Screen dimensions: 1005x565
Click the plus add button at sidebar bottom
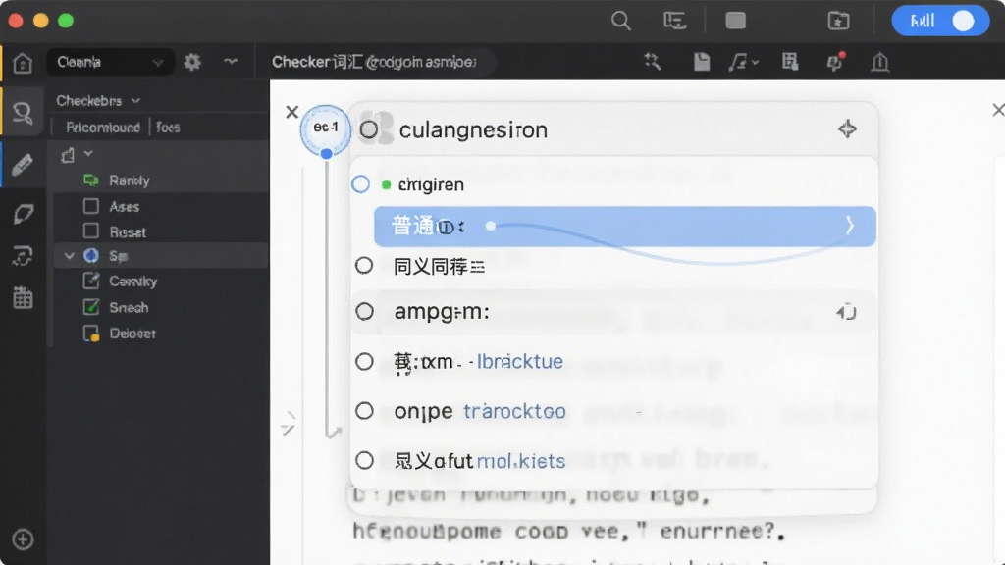tap(23, 539)
